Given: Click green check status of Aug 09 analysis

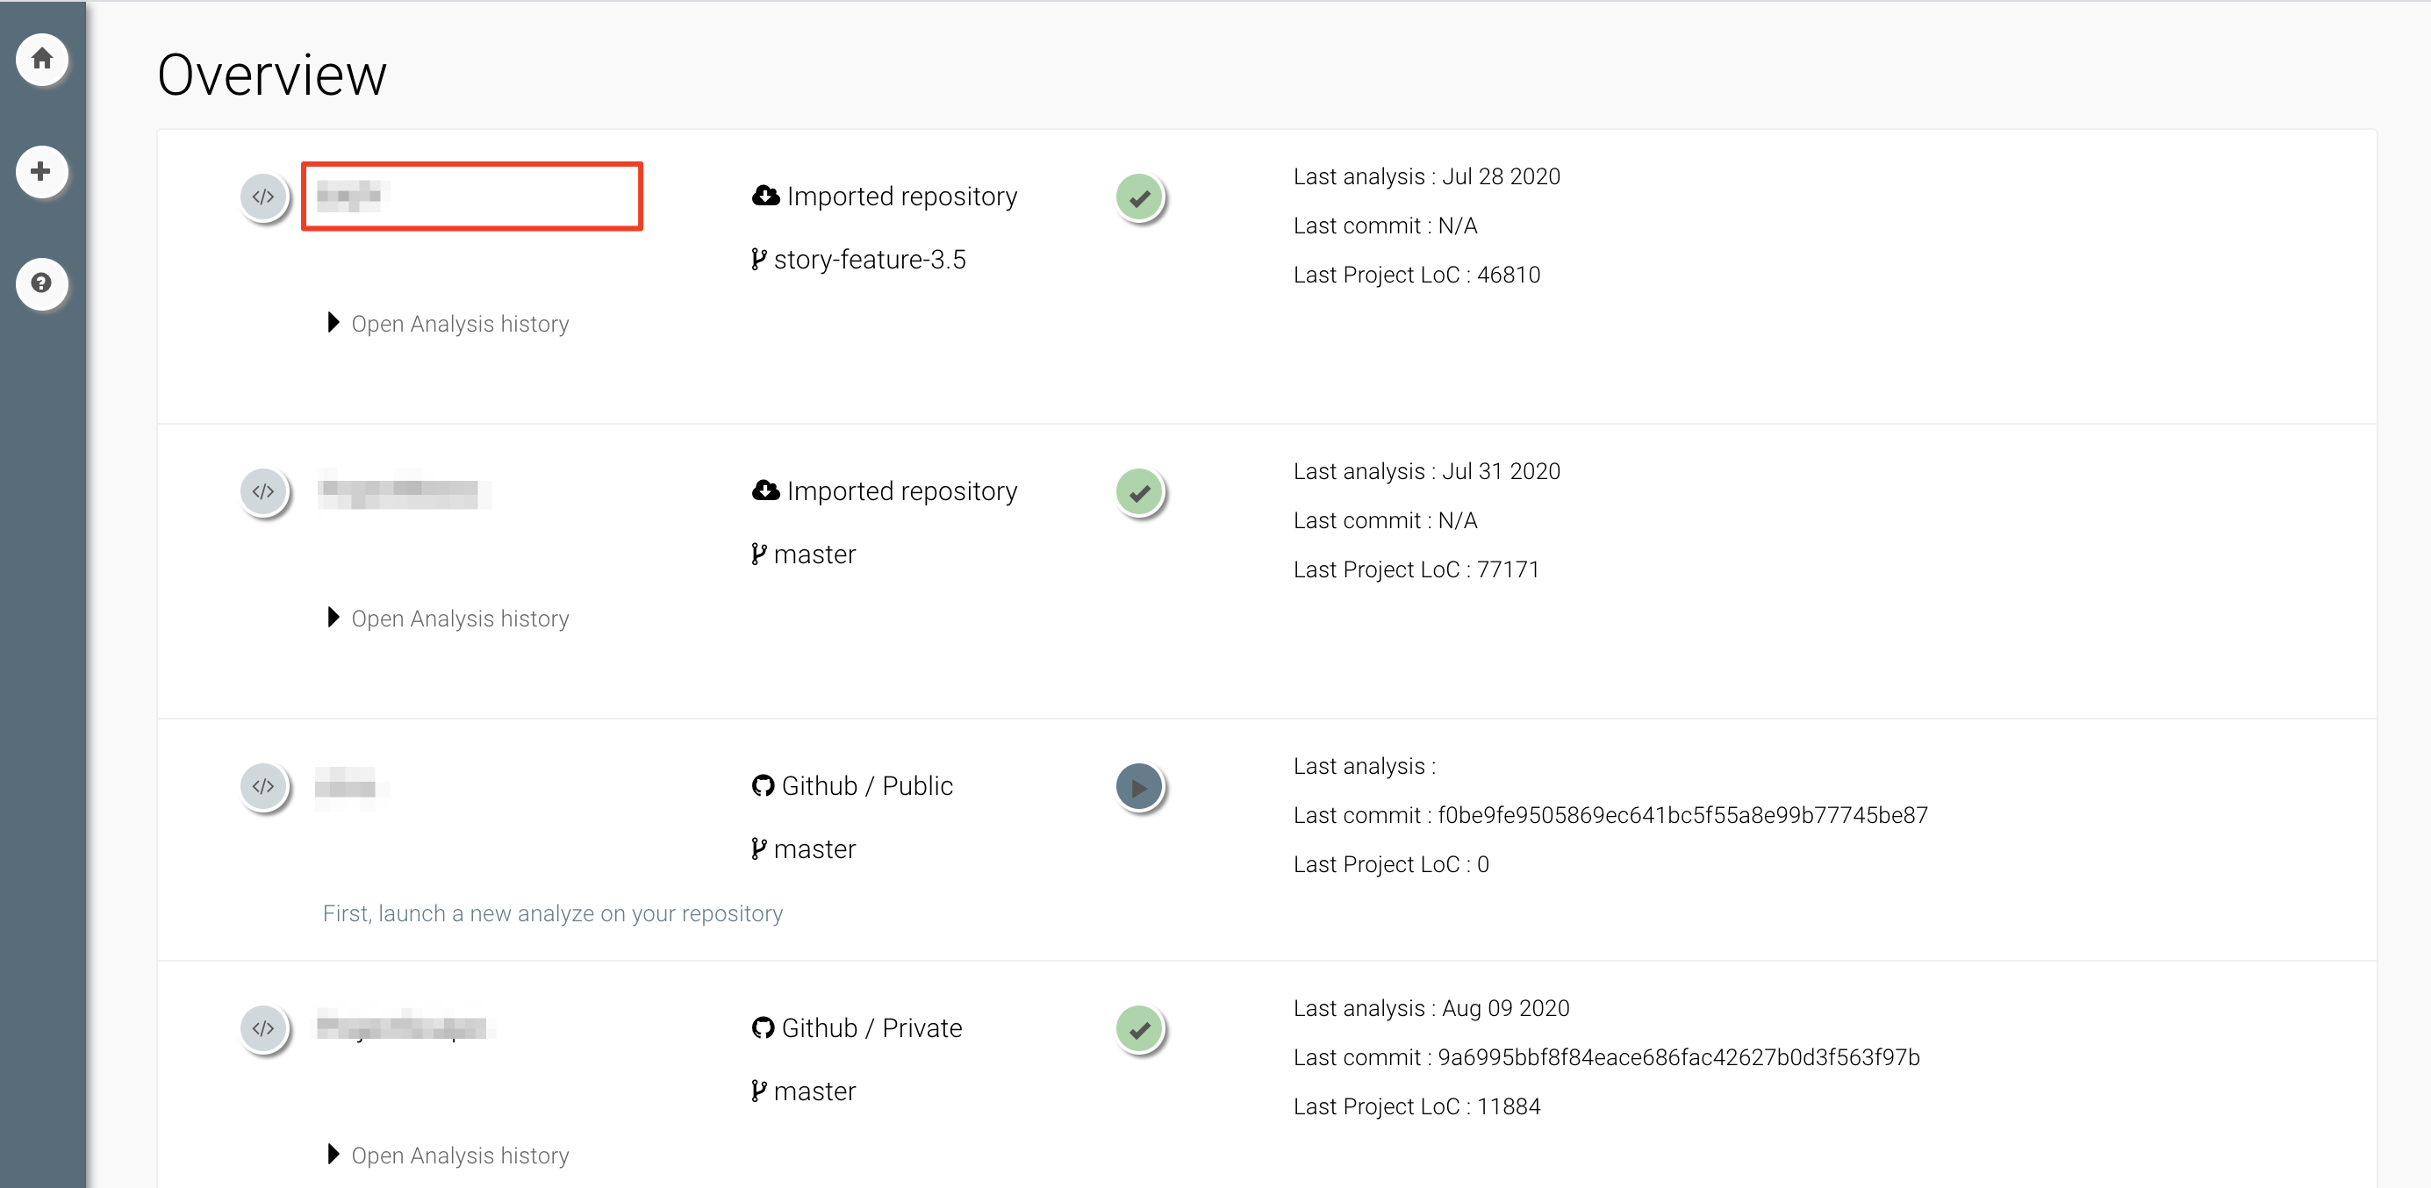Looking at the screenshot, I should 1139,1029.
